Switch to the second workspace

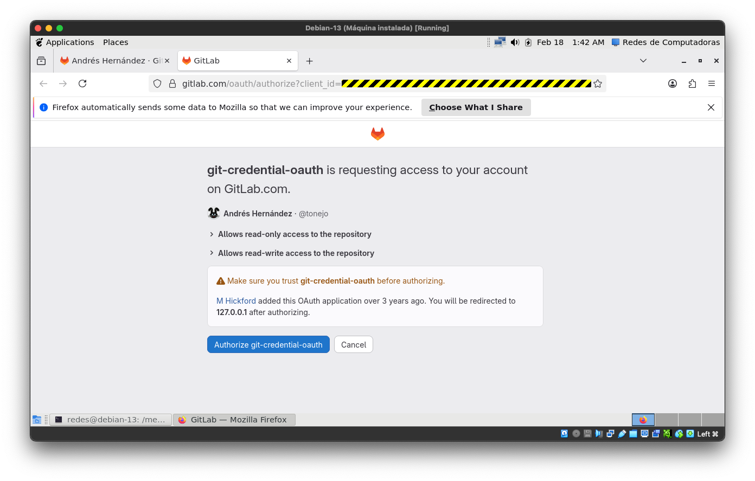pyautogui.click(x=667, y=420)
